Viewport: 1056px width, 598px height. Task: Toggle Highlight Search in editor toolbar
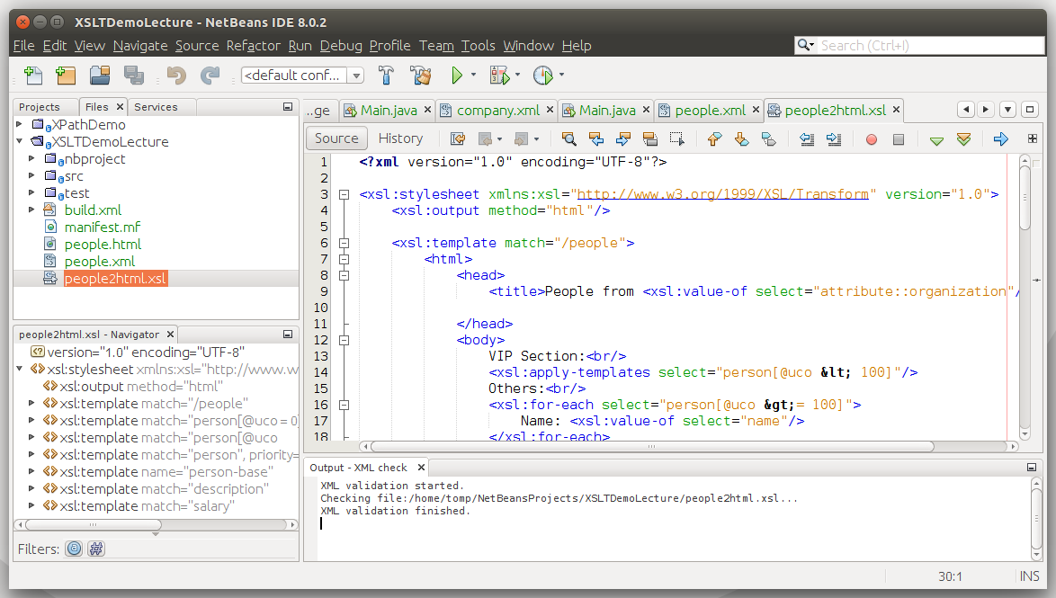click(650, 138)
